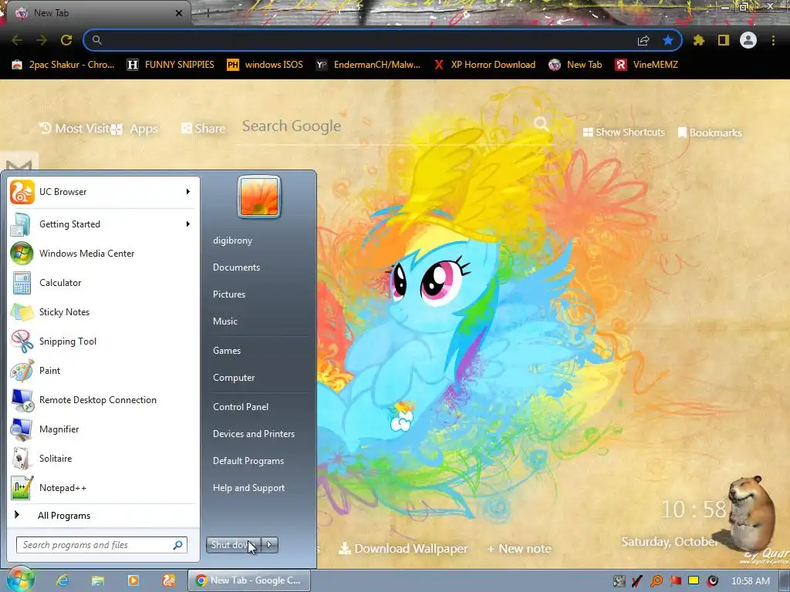The height and width of the screenshot is (592, 790).
Task: Open Chrome profile avatar
Action: pos(748,40)
